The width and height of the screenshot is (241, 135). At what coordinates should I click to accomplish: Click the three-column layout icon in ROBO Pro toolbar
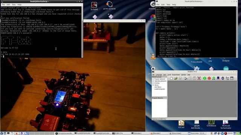click(194, 78)
